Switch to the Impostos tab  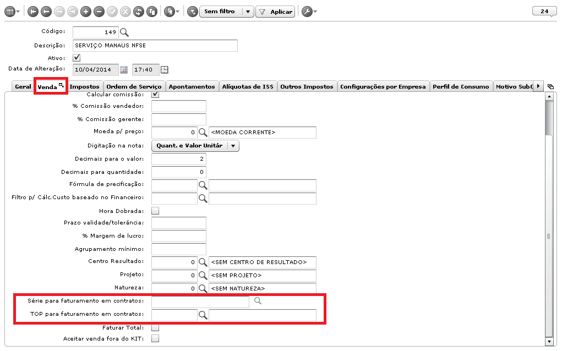point(84,87)
